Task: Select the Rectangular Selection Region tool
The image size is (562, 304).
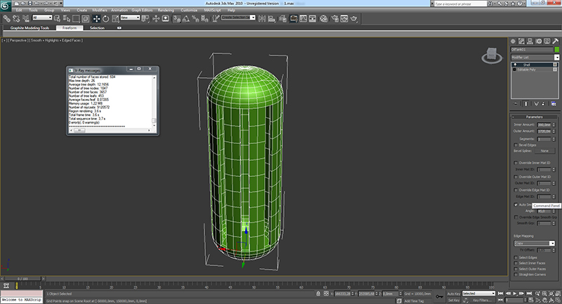Action: 76,18
